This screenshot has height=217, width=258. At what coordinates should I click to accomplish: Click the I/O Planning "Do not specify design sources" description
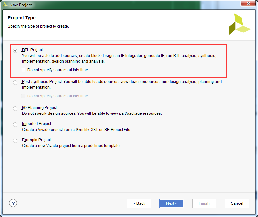(92, 113)
